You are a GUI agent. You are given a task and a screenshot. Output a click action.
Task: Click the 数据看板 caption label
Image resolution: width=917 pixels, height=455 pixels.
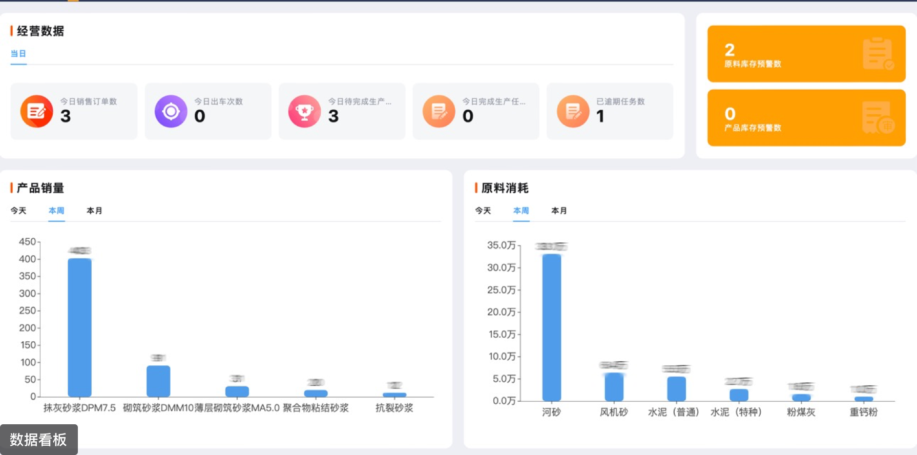click(38, 440)
